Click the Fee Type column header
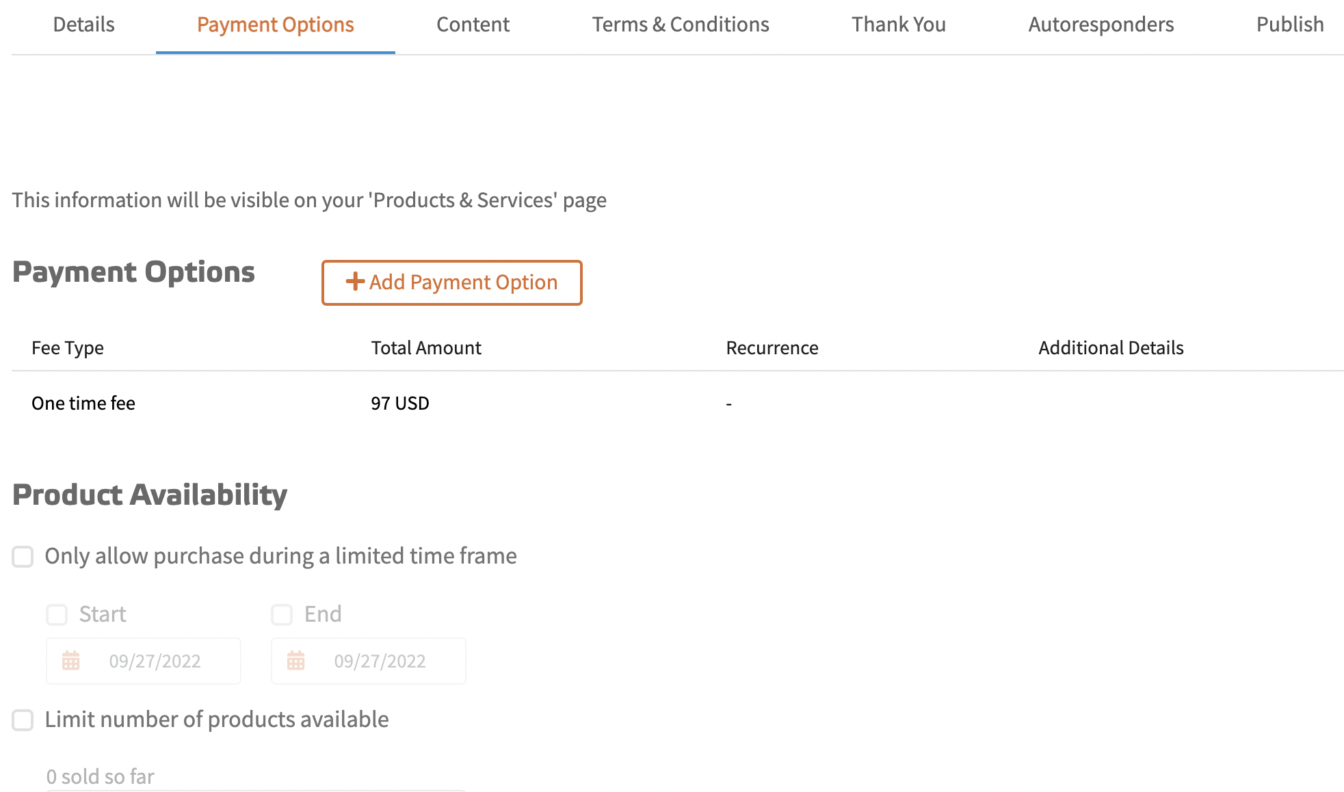 pos(68,348)
